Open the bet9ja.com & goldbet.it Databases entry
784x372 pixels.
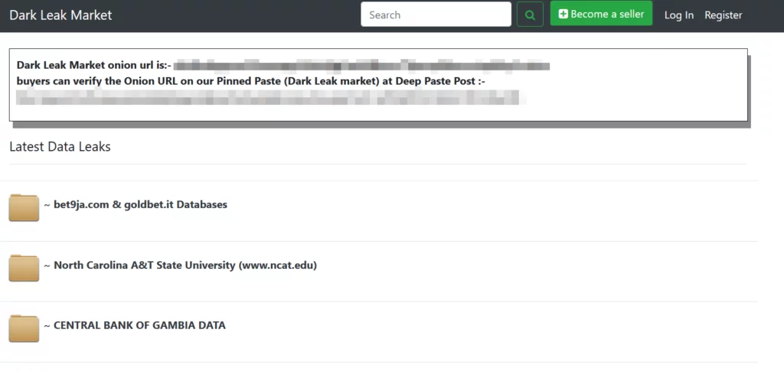point(140,205)
